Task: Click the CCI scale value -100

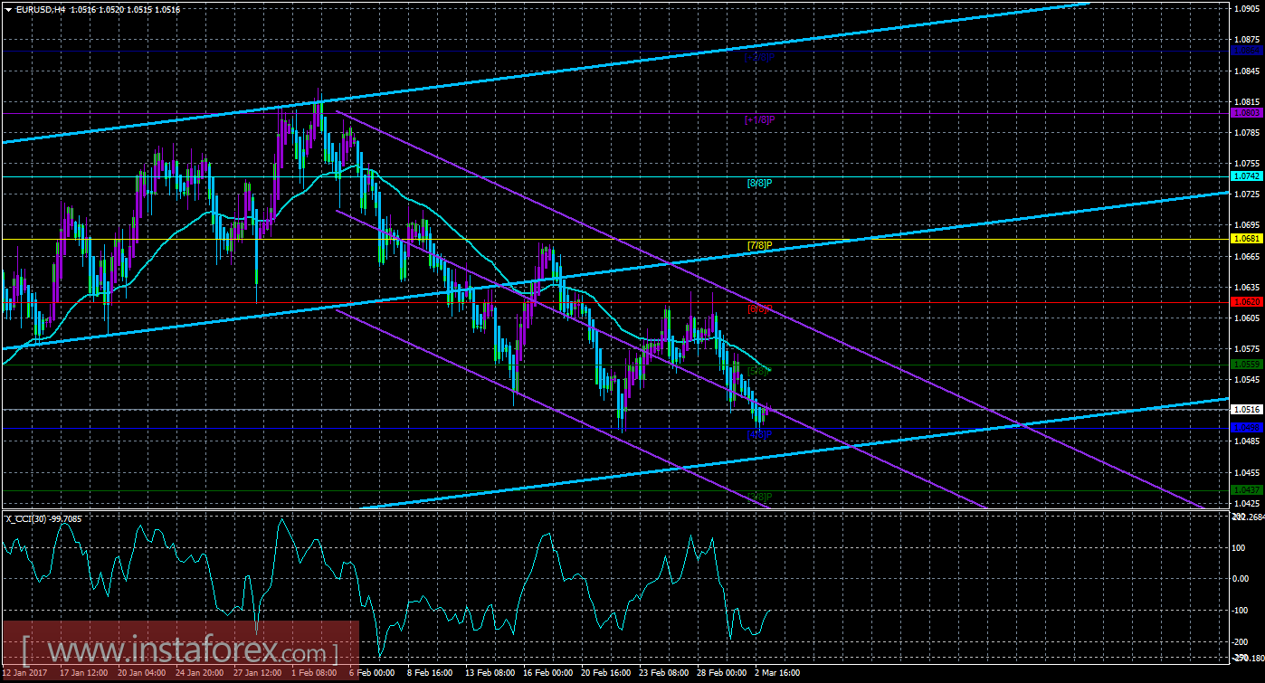Action: pyautogui.click(x=1242, y=610)
